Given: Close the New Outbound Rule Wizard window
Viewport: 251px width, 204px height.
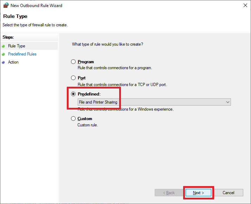Looking at the screenshot, I should click(x=245, y=5).
